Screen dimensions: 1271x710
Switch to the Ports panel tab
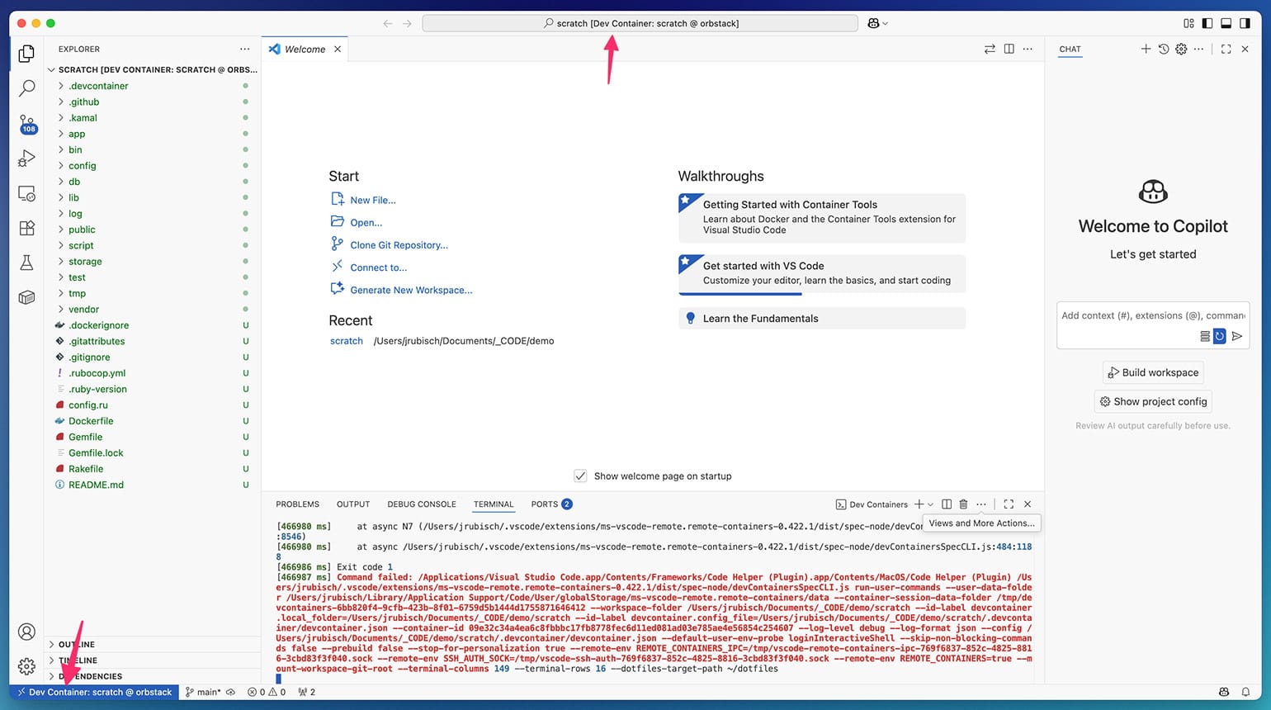click(x=544, y=504)
